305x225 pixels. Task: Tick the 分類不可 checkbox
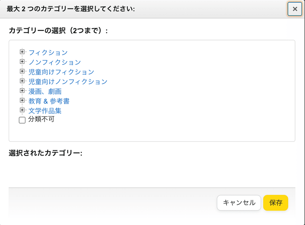22,120
